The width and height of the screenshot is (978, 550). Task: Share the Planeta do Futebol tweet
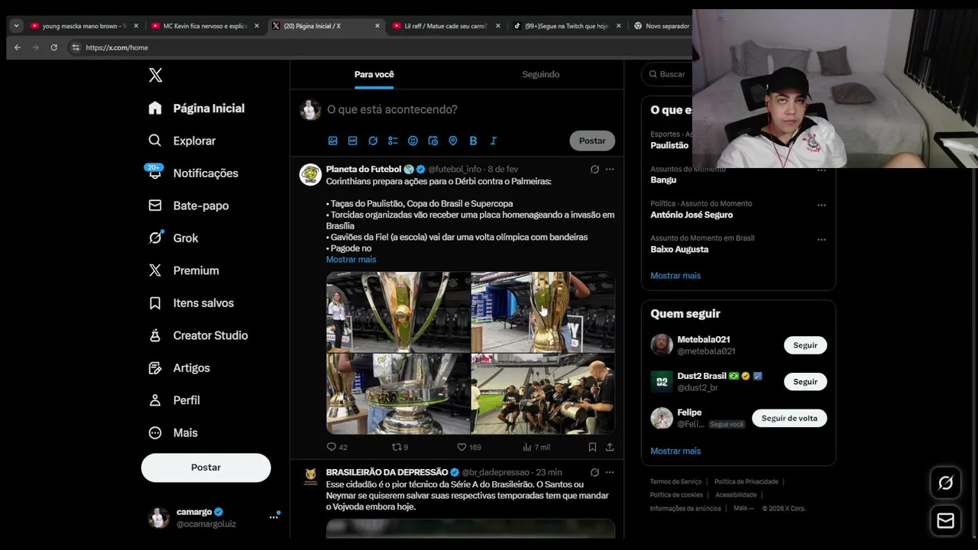coord(610,447)
